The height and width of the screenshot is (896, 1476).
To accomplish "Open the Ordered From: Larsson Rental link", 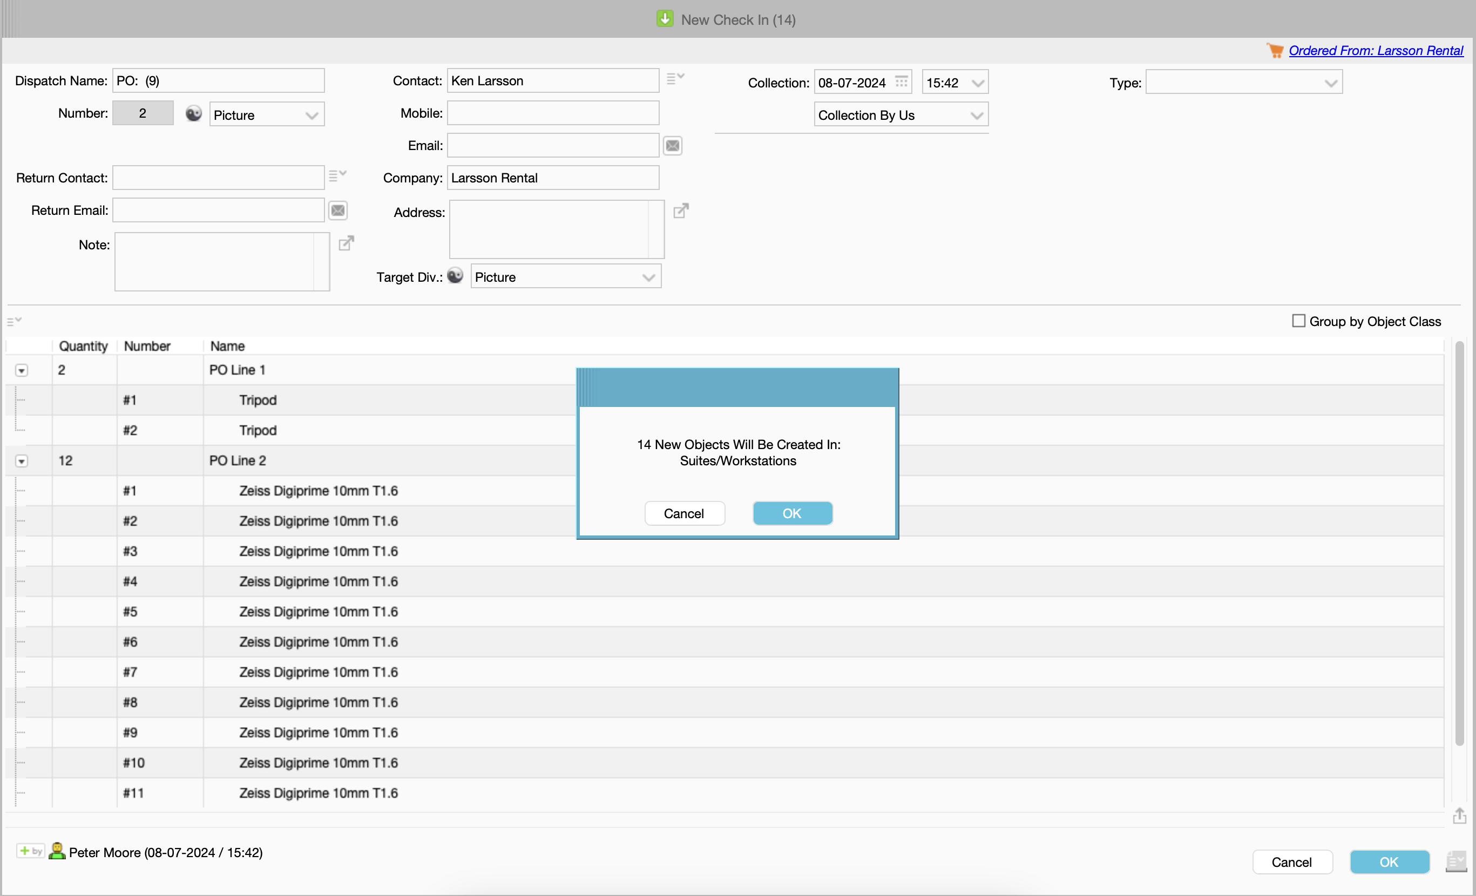I will click(1376, 50).
